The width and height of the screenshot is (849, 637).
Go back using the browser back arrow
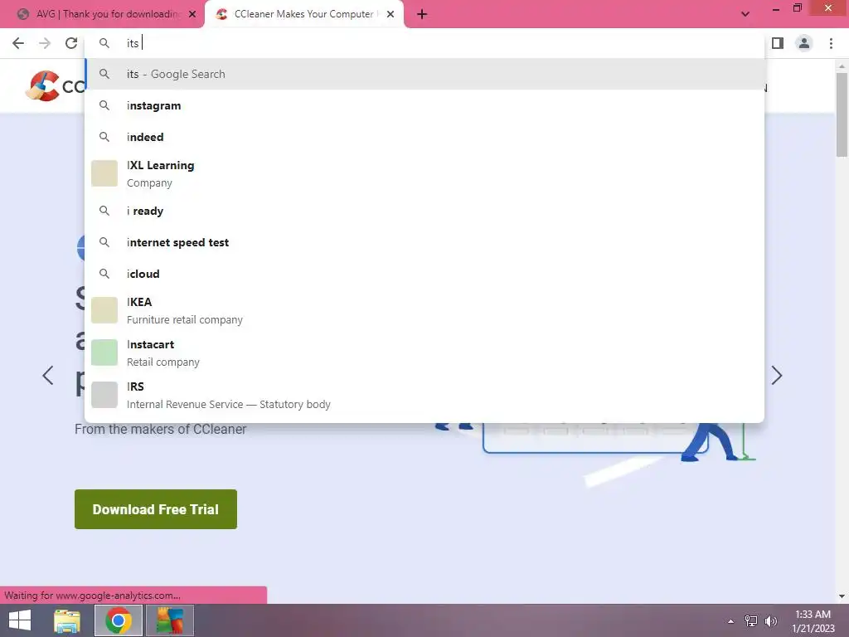point(18,43)
